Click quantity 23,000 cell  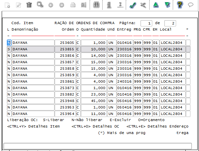94,95
